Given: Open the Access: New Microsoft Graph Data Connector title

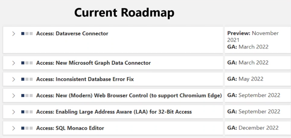Looking at the screenshot, I should [x=93, y=63].
